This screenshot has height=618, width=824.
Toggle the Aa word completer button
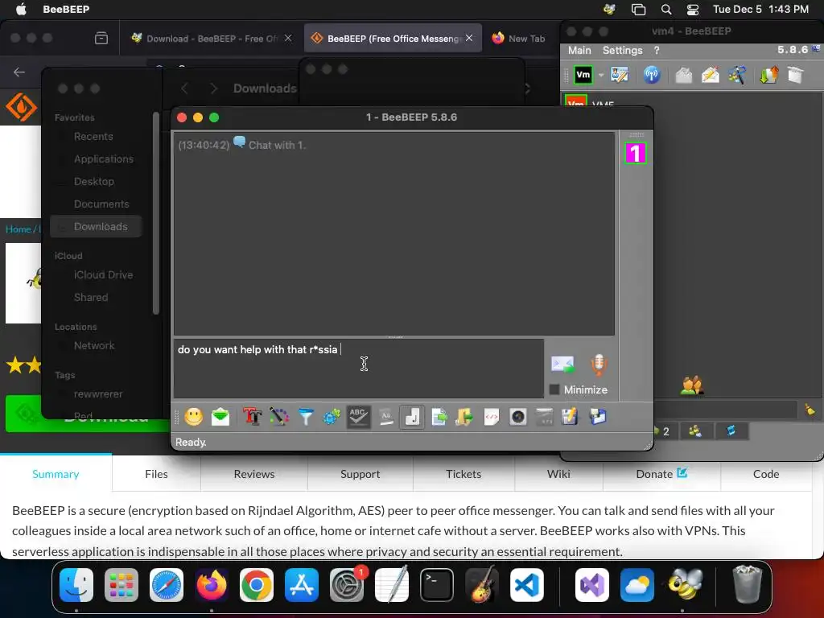(385, 417)
